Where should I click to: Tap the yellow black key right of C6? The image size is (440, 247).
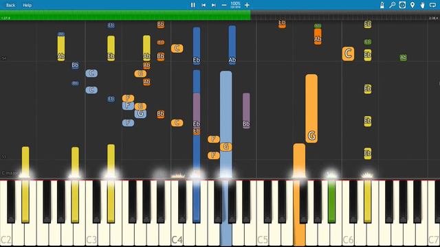point(368,201)
